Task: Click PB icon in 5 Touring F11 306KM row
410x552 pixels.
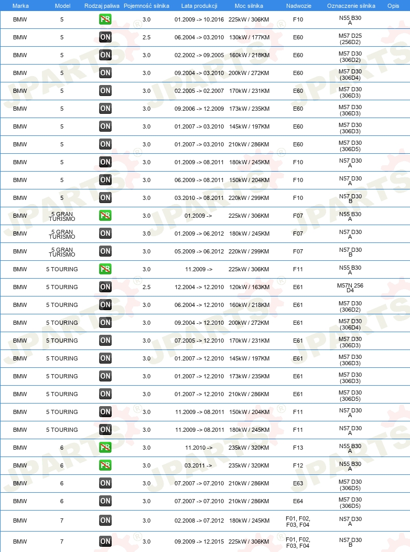Action: click(105, 269)
